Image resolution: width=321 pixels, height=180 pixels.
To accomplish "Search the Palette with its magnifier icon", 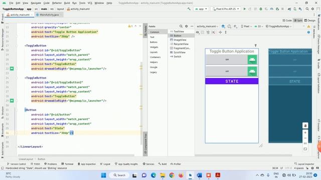I will (181, 26).
